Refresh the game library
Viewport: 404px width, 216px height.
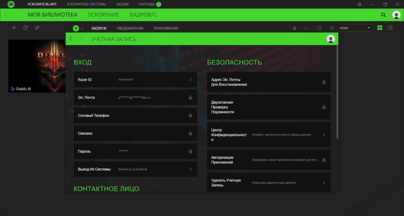[x=25, y=28]
